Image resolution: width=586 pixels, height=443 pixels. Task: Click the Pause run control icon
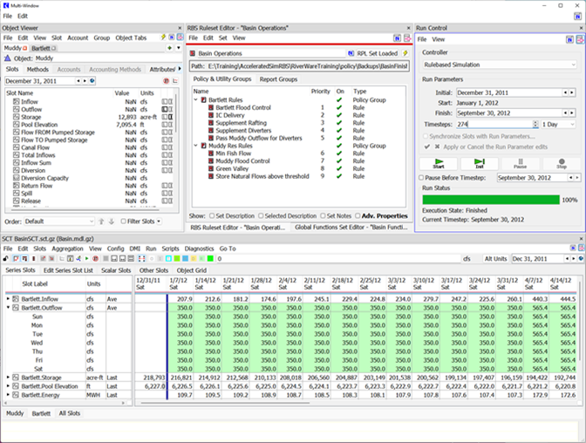(521, 162)
